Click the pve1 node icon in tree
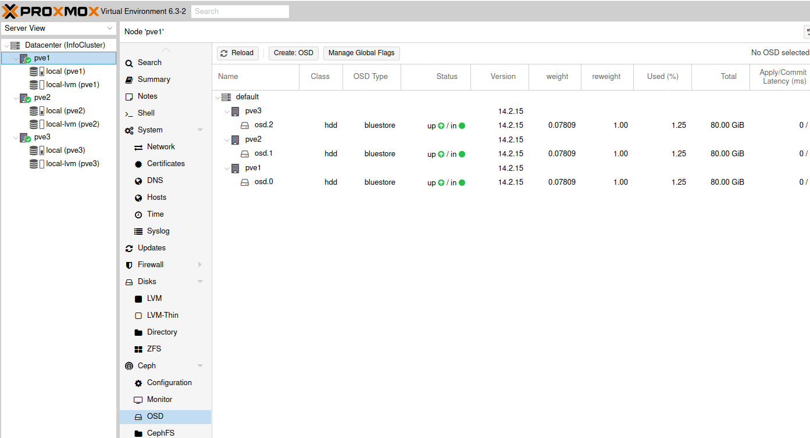 pyautogui.click(x=25, y=58)
